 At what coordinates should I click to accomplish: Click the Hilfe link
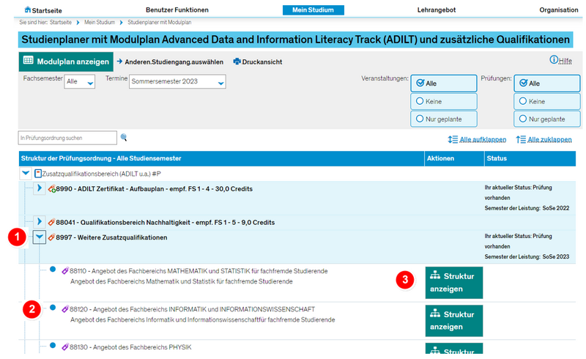click(565, 61)
